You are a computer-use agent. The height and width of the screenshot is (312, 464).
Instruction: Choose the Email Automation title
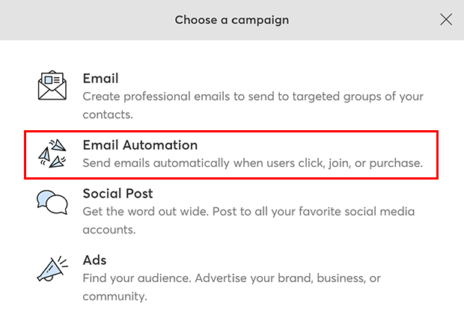coord(140,145)
